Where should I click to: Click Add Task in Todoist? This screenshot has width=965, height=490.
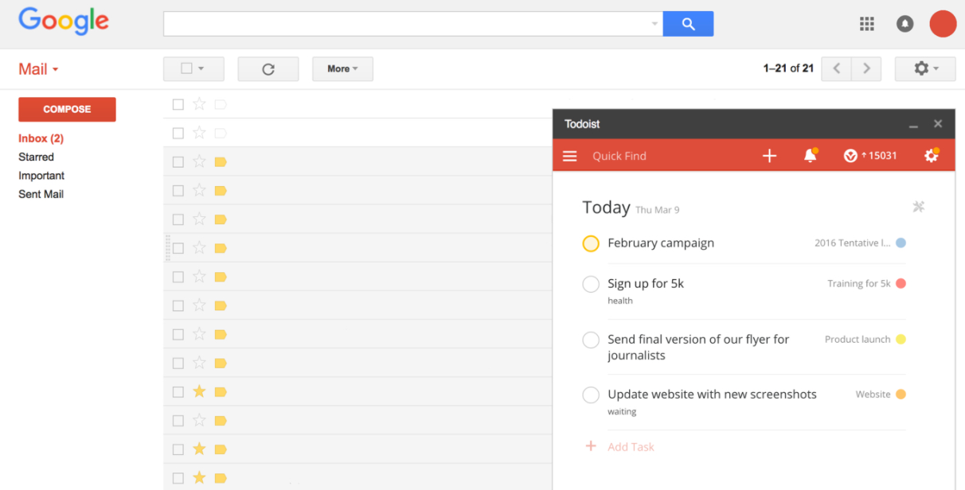631,447
